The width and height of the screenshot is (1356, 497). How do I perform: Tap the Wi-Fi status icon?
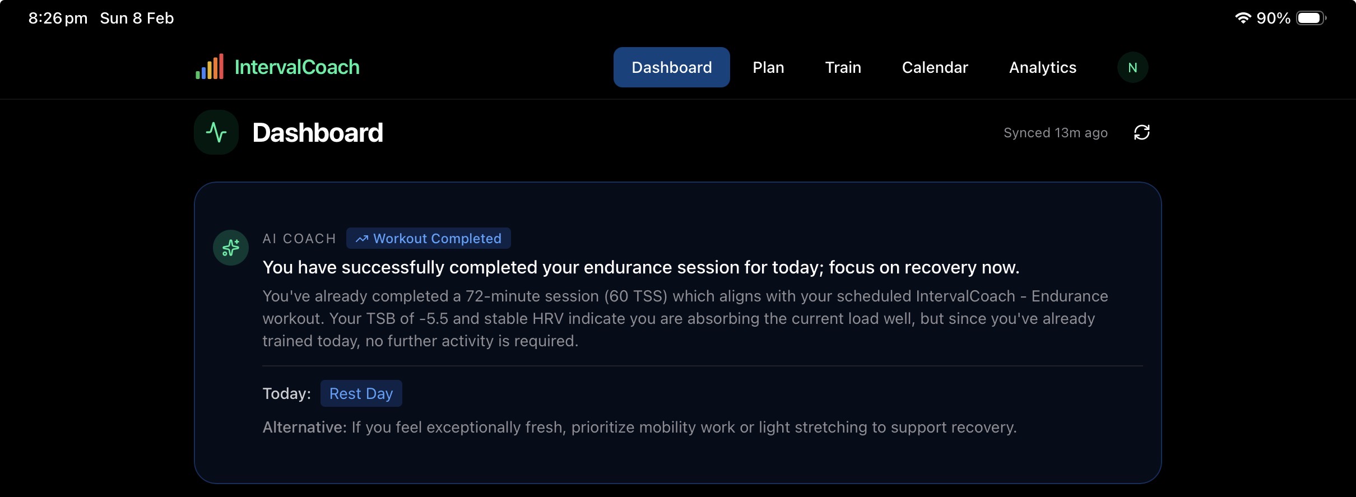(1242, 18)
